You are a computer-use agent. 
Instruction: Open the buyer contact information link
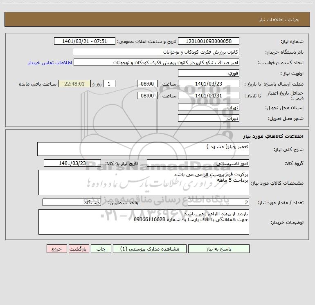[x=50, y=63]
